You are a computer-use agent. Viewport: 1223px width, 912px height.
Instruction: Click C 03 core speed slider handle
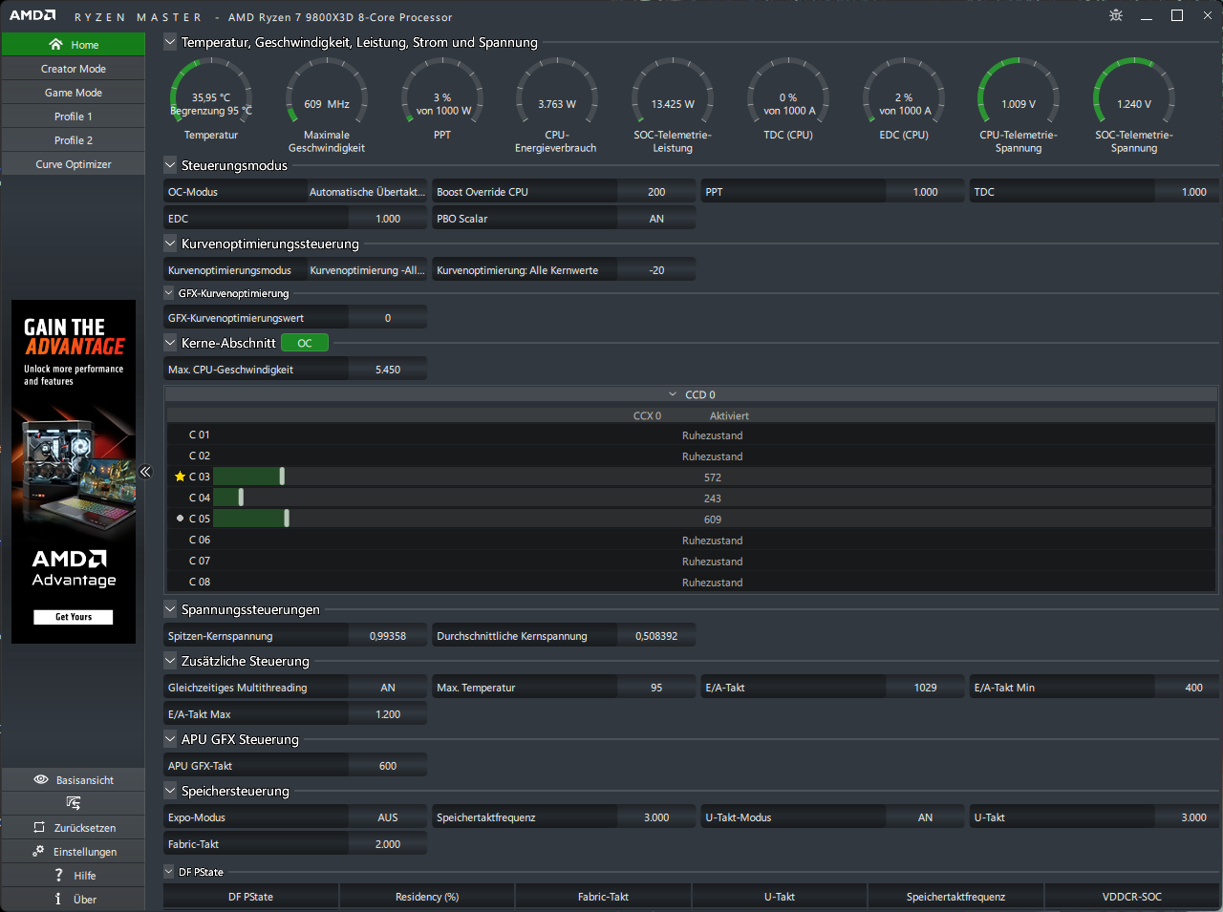click(x=282, y=477)
